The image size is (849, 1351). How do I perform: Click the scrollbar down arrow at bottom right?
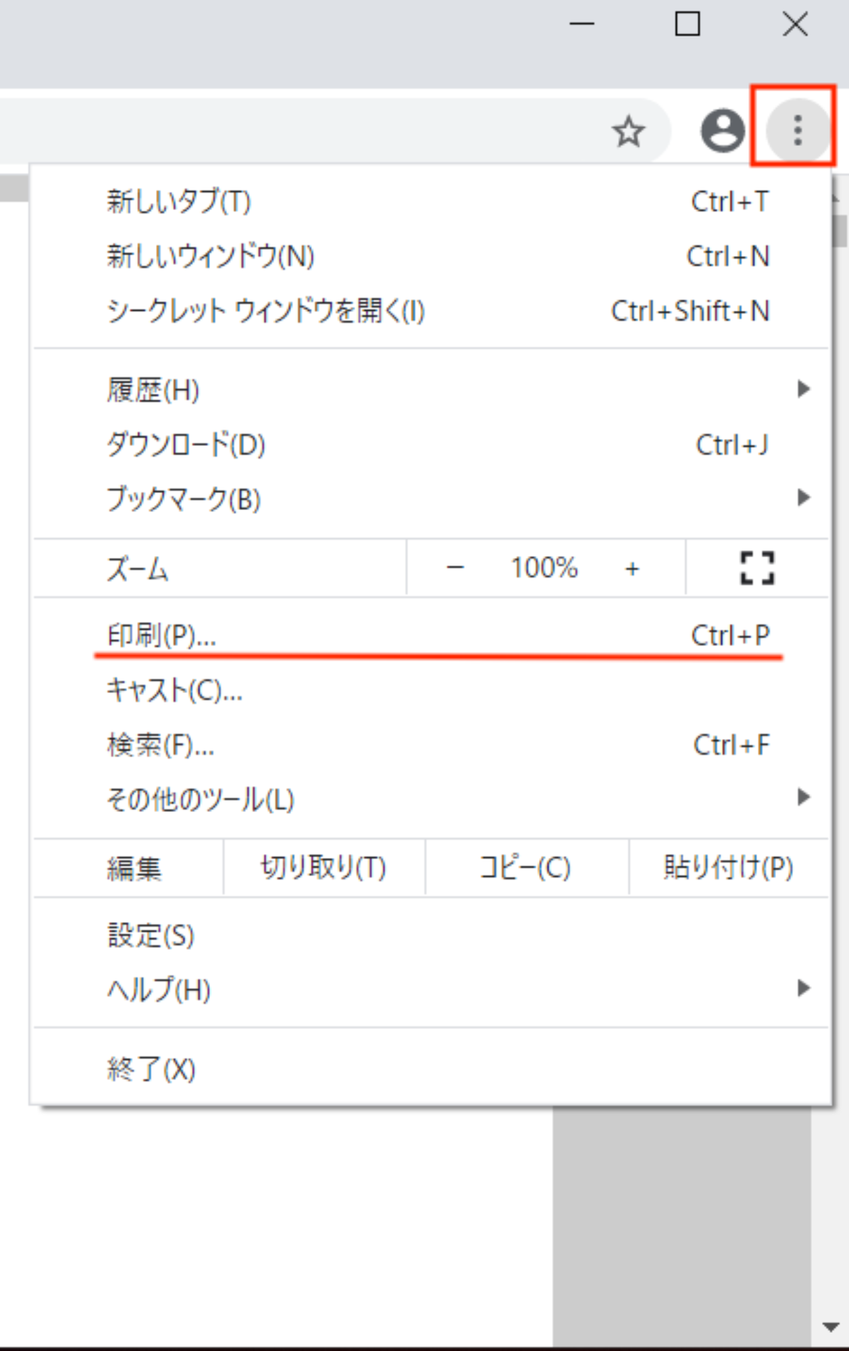point(831,1327)
